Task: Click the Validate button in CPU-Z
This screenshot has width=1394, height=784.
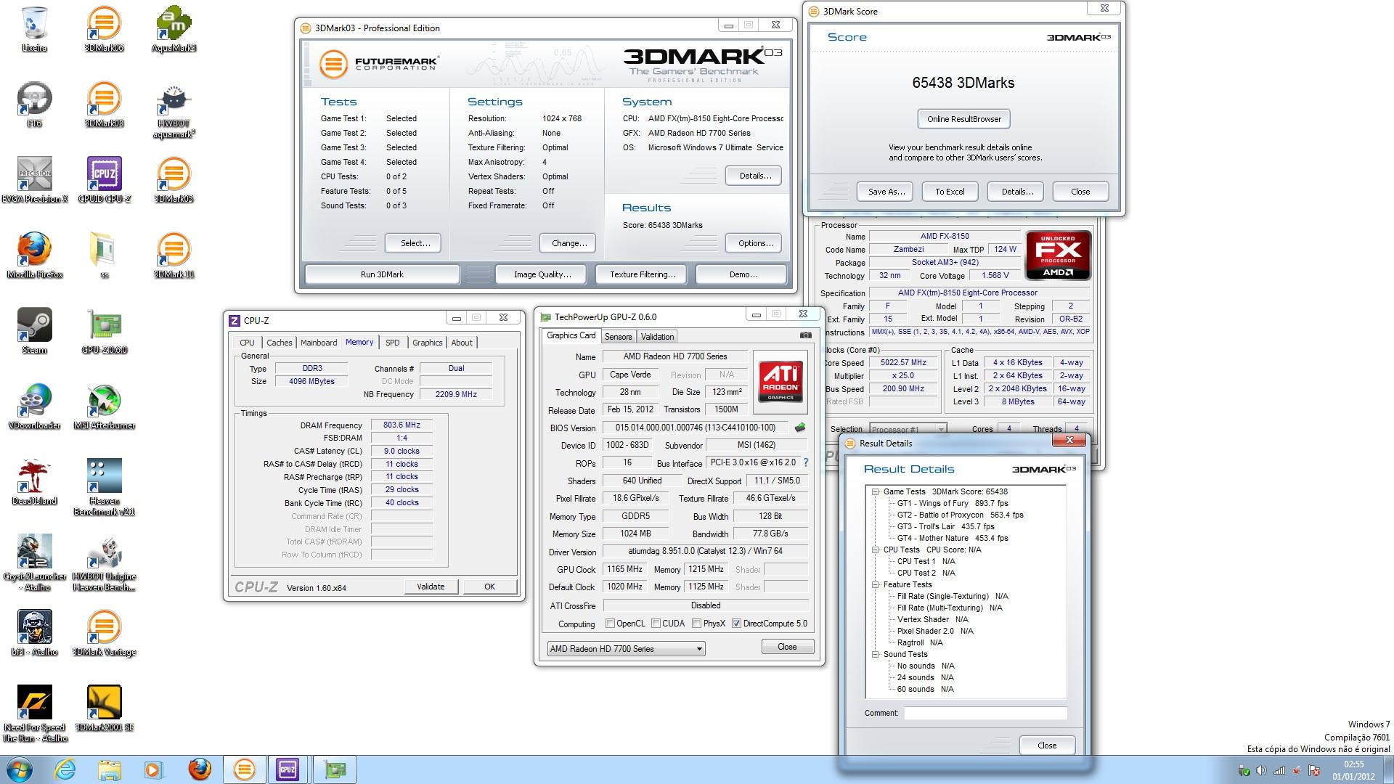Action: click(x=431, y=587)
